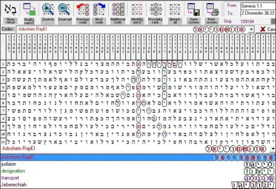276x189 pixels.
Task: Click the Save screen icon
Action: pyautogui.click(x=193, y=9)
